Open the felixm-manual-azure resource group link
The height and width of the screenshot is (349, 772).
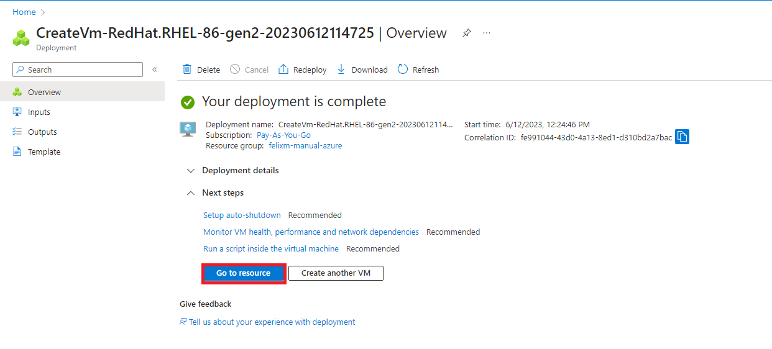[305, 145]
